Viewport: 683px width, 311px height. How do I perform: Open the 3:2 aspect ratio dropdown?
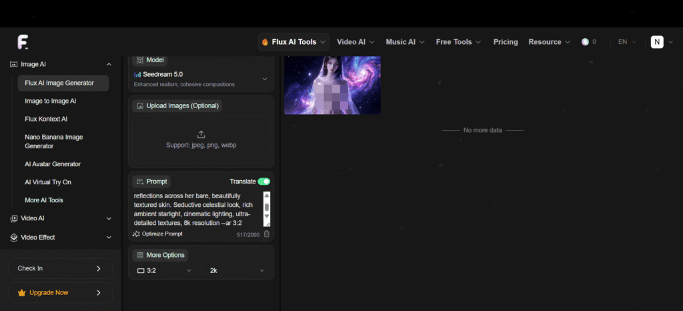coord(165,270)
